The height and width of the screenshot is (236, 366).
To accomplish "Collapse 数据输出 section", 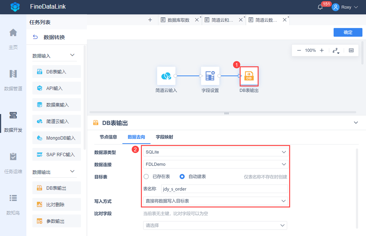I will [x=72, y=171].
